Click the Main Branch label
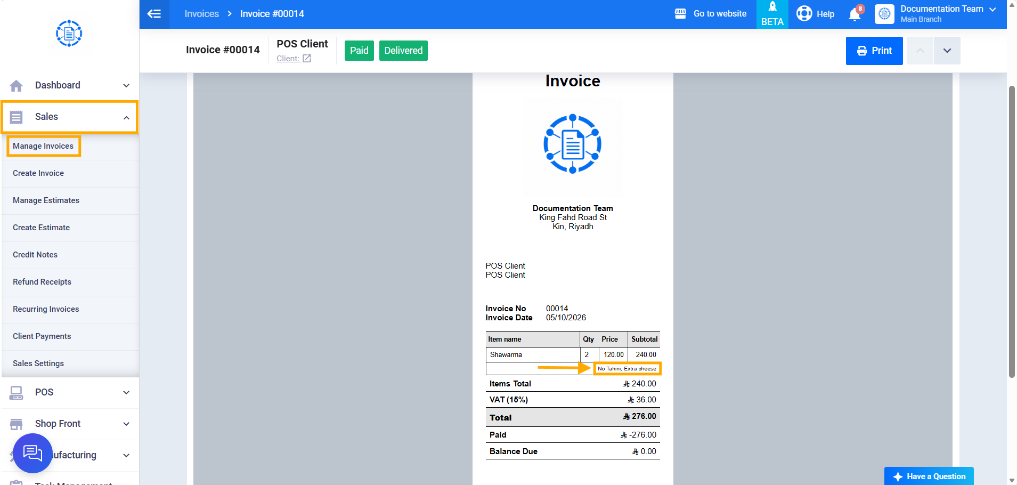Viewport: 1017px width, 485px height. pyautogui.click(x=921, y=19)
